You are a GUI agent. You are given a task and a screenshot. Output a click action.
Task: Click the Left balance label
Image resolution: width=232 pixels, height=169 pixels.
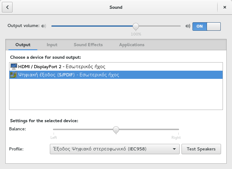pyautogui.click(x=54, y=138)
